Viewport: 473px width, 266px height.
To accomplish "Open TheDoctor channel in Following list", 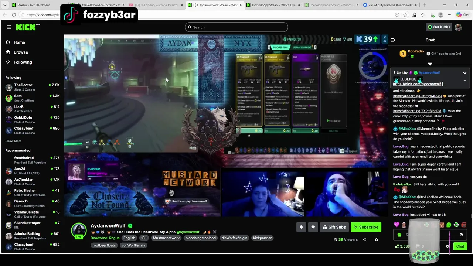I will click(32, 87).
